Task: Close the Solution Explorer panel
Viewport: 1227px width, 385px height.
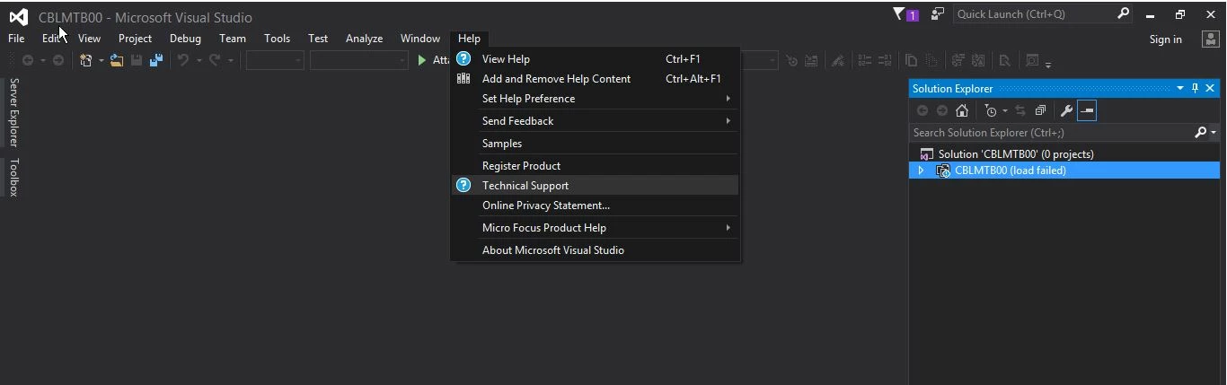Action: point(1210,88)
